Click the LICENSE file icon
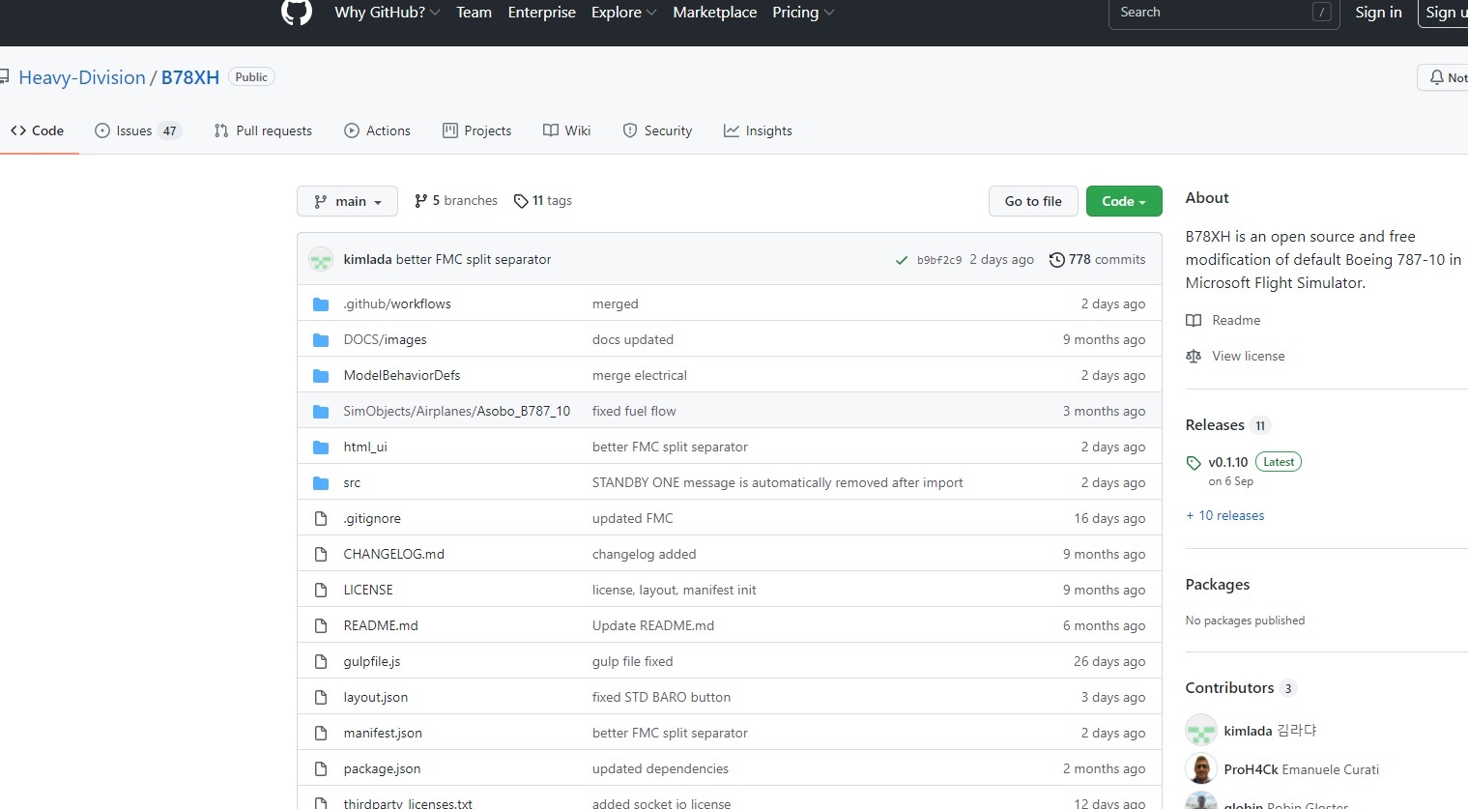 (321, 591)
